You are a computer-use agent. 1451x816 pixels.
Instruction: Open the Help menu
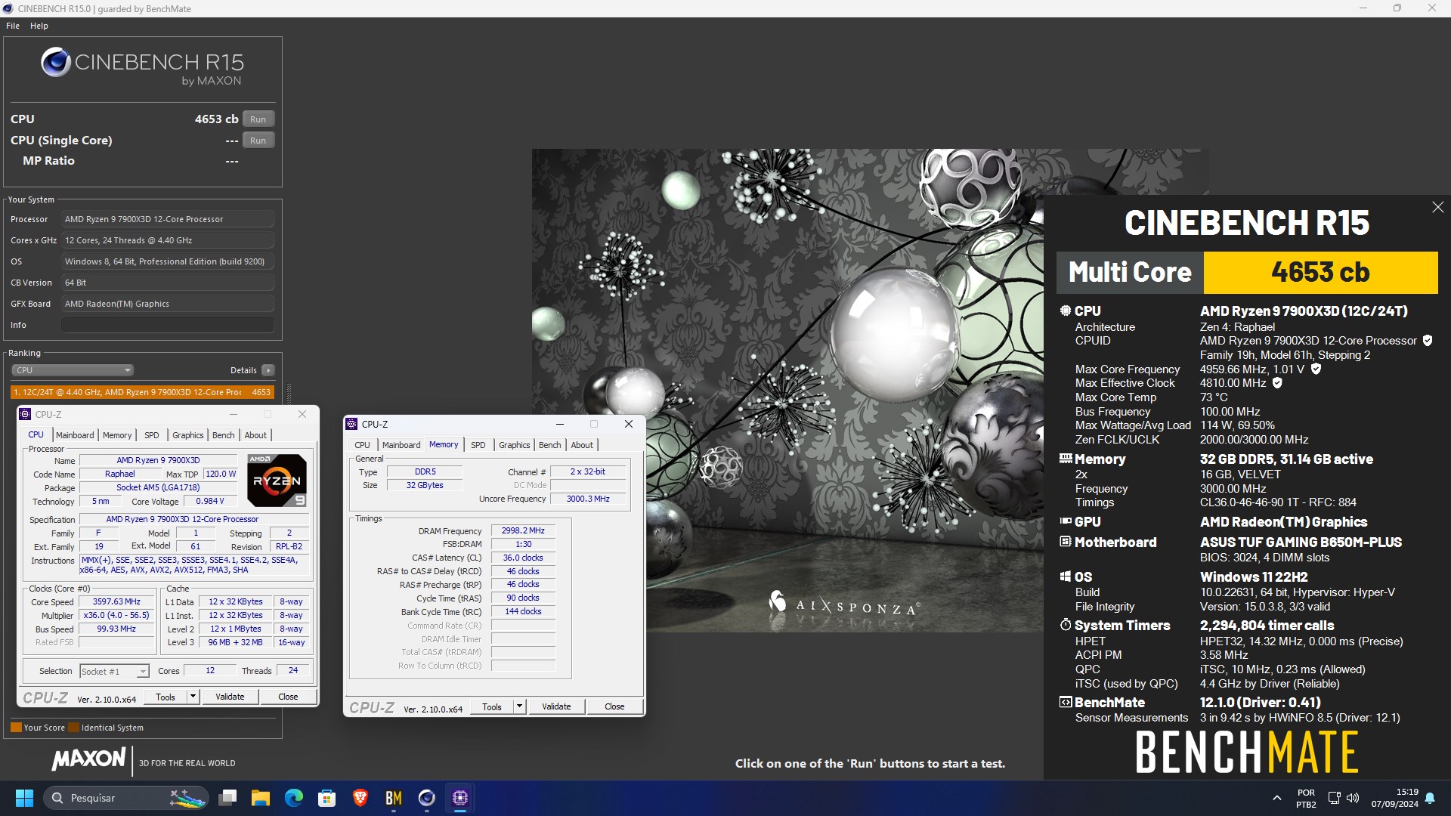click(39, 26)
